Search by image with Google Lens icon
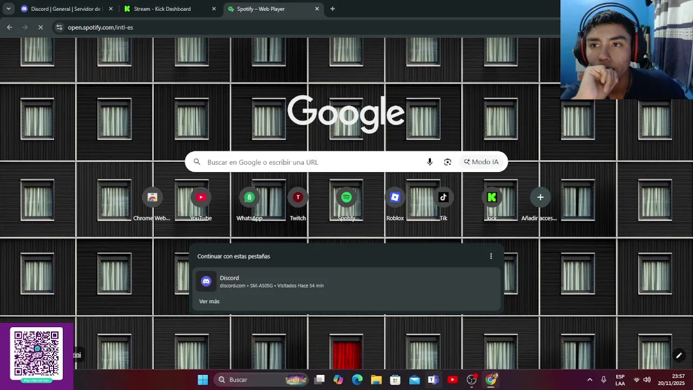Viewport: 693px width, 390px height. 447,162
